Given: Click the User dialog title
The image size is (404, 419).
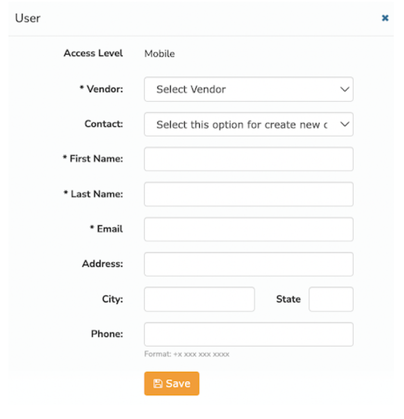Looking at the screenshot, I should coord(28,18).
